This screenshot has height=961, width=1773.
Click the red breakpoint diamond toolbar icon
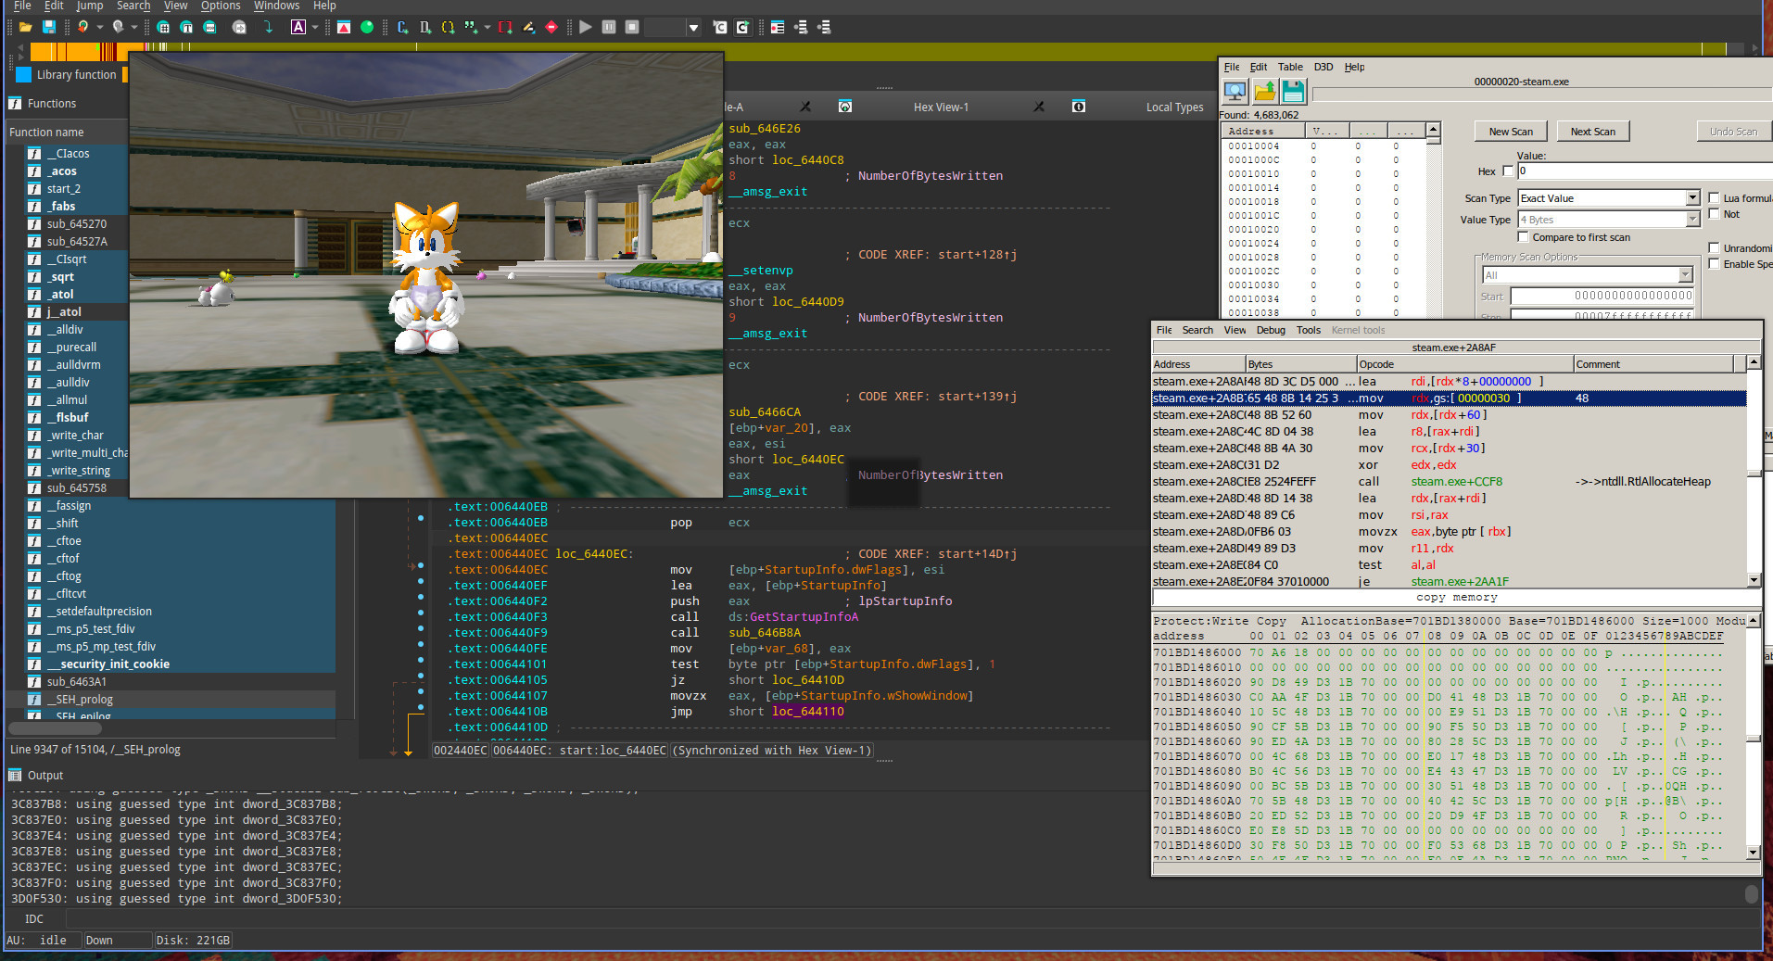(x=551, y=27)
